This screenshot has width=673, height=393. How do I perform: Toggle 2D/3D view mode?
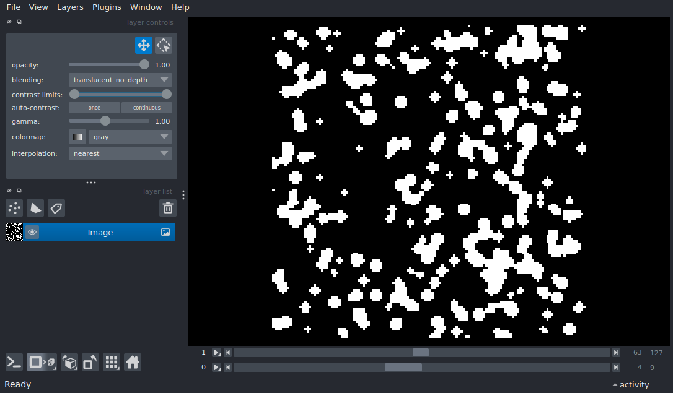(x=42, y=363)
